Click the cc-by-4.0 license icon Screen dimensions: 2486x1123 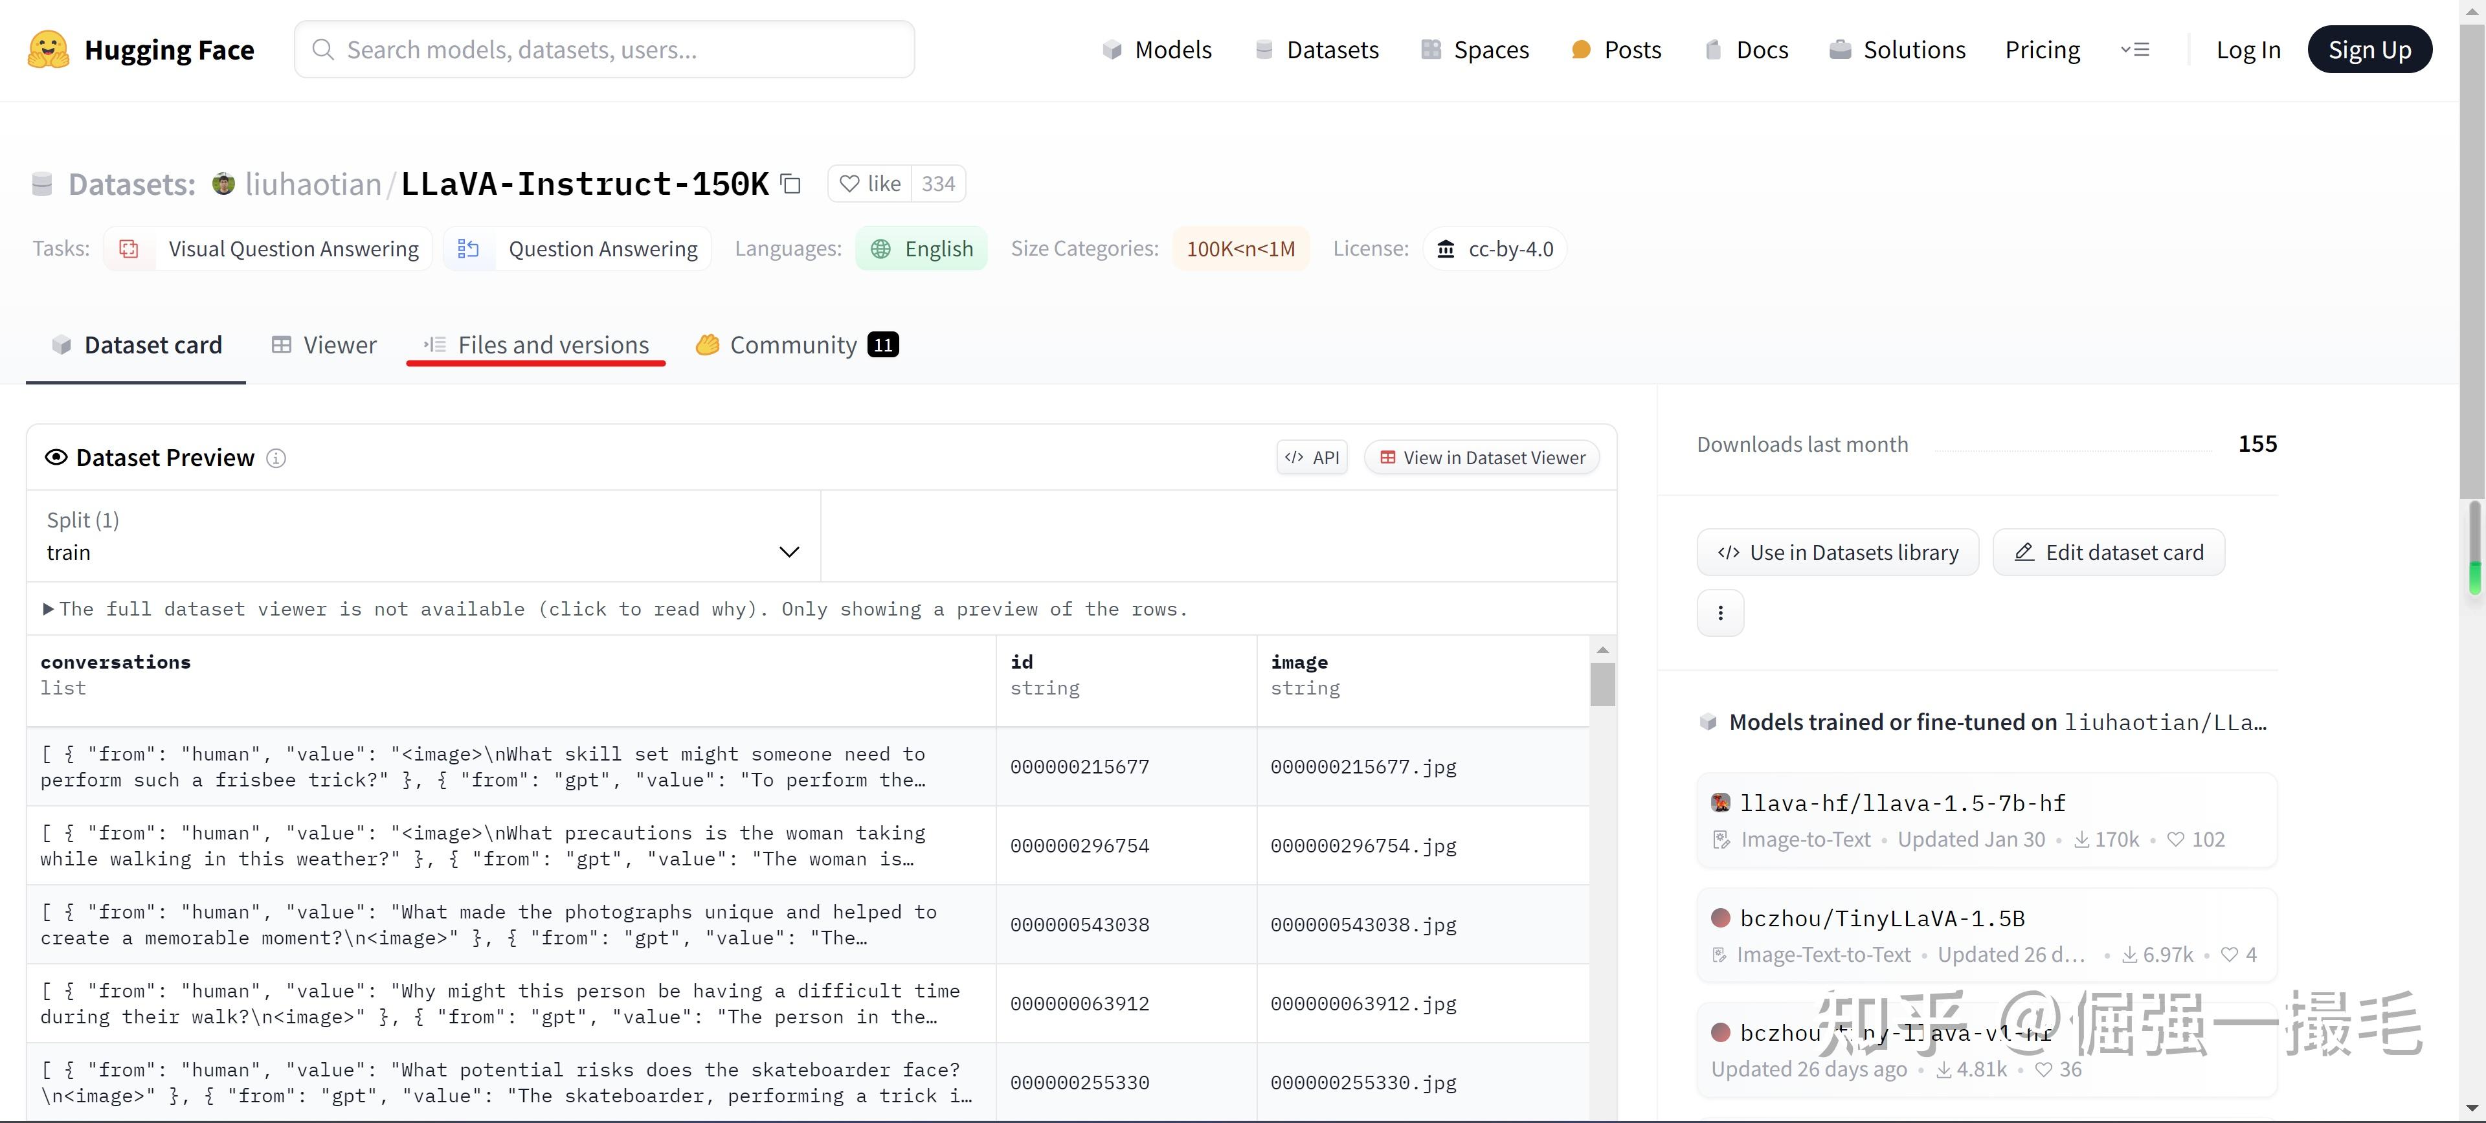pos(1446,249)
